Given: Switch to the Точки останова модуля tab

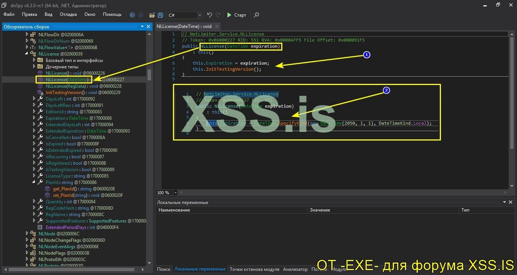Looking at the screenshot, I should click(x=254, y=269).
